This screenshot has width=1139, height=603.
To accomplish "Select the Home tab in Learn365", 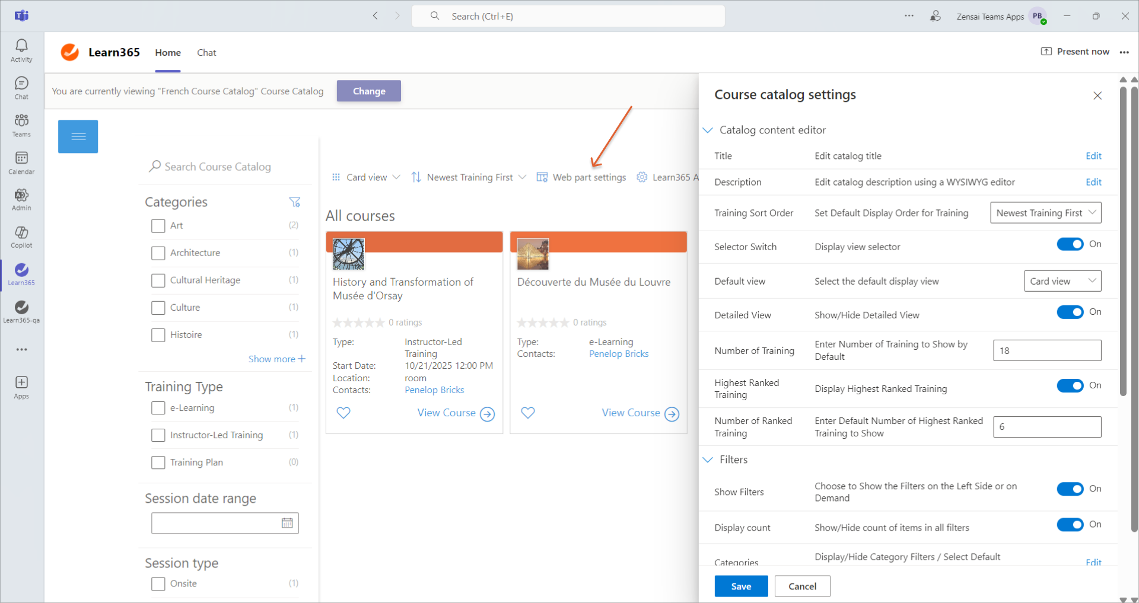I will tap(168, 53).
